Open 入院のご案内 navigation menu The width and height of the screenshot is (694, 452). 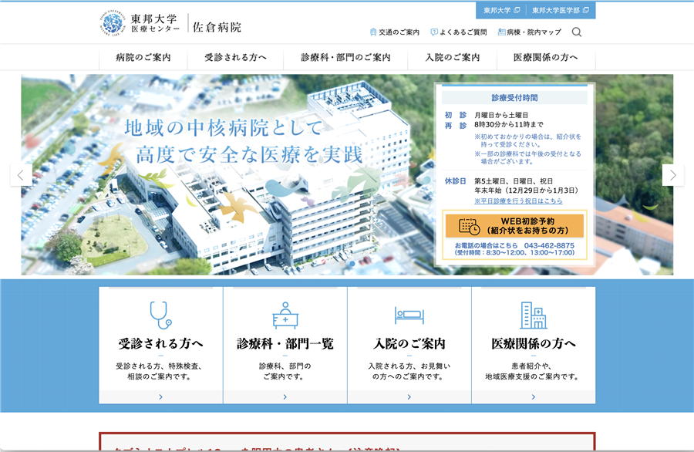[453, 58]
